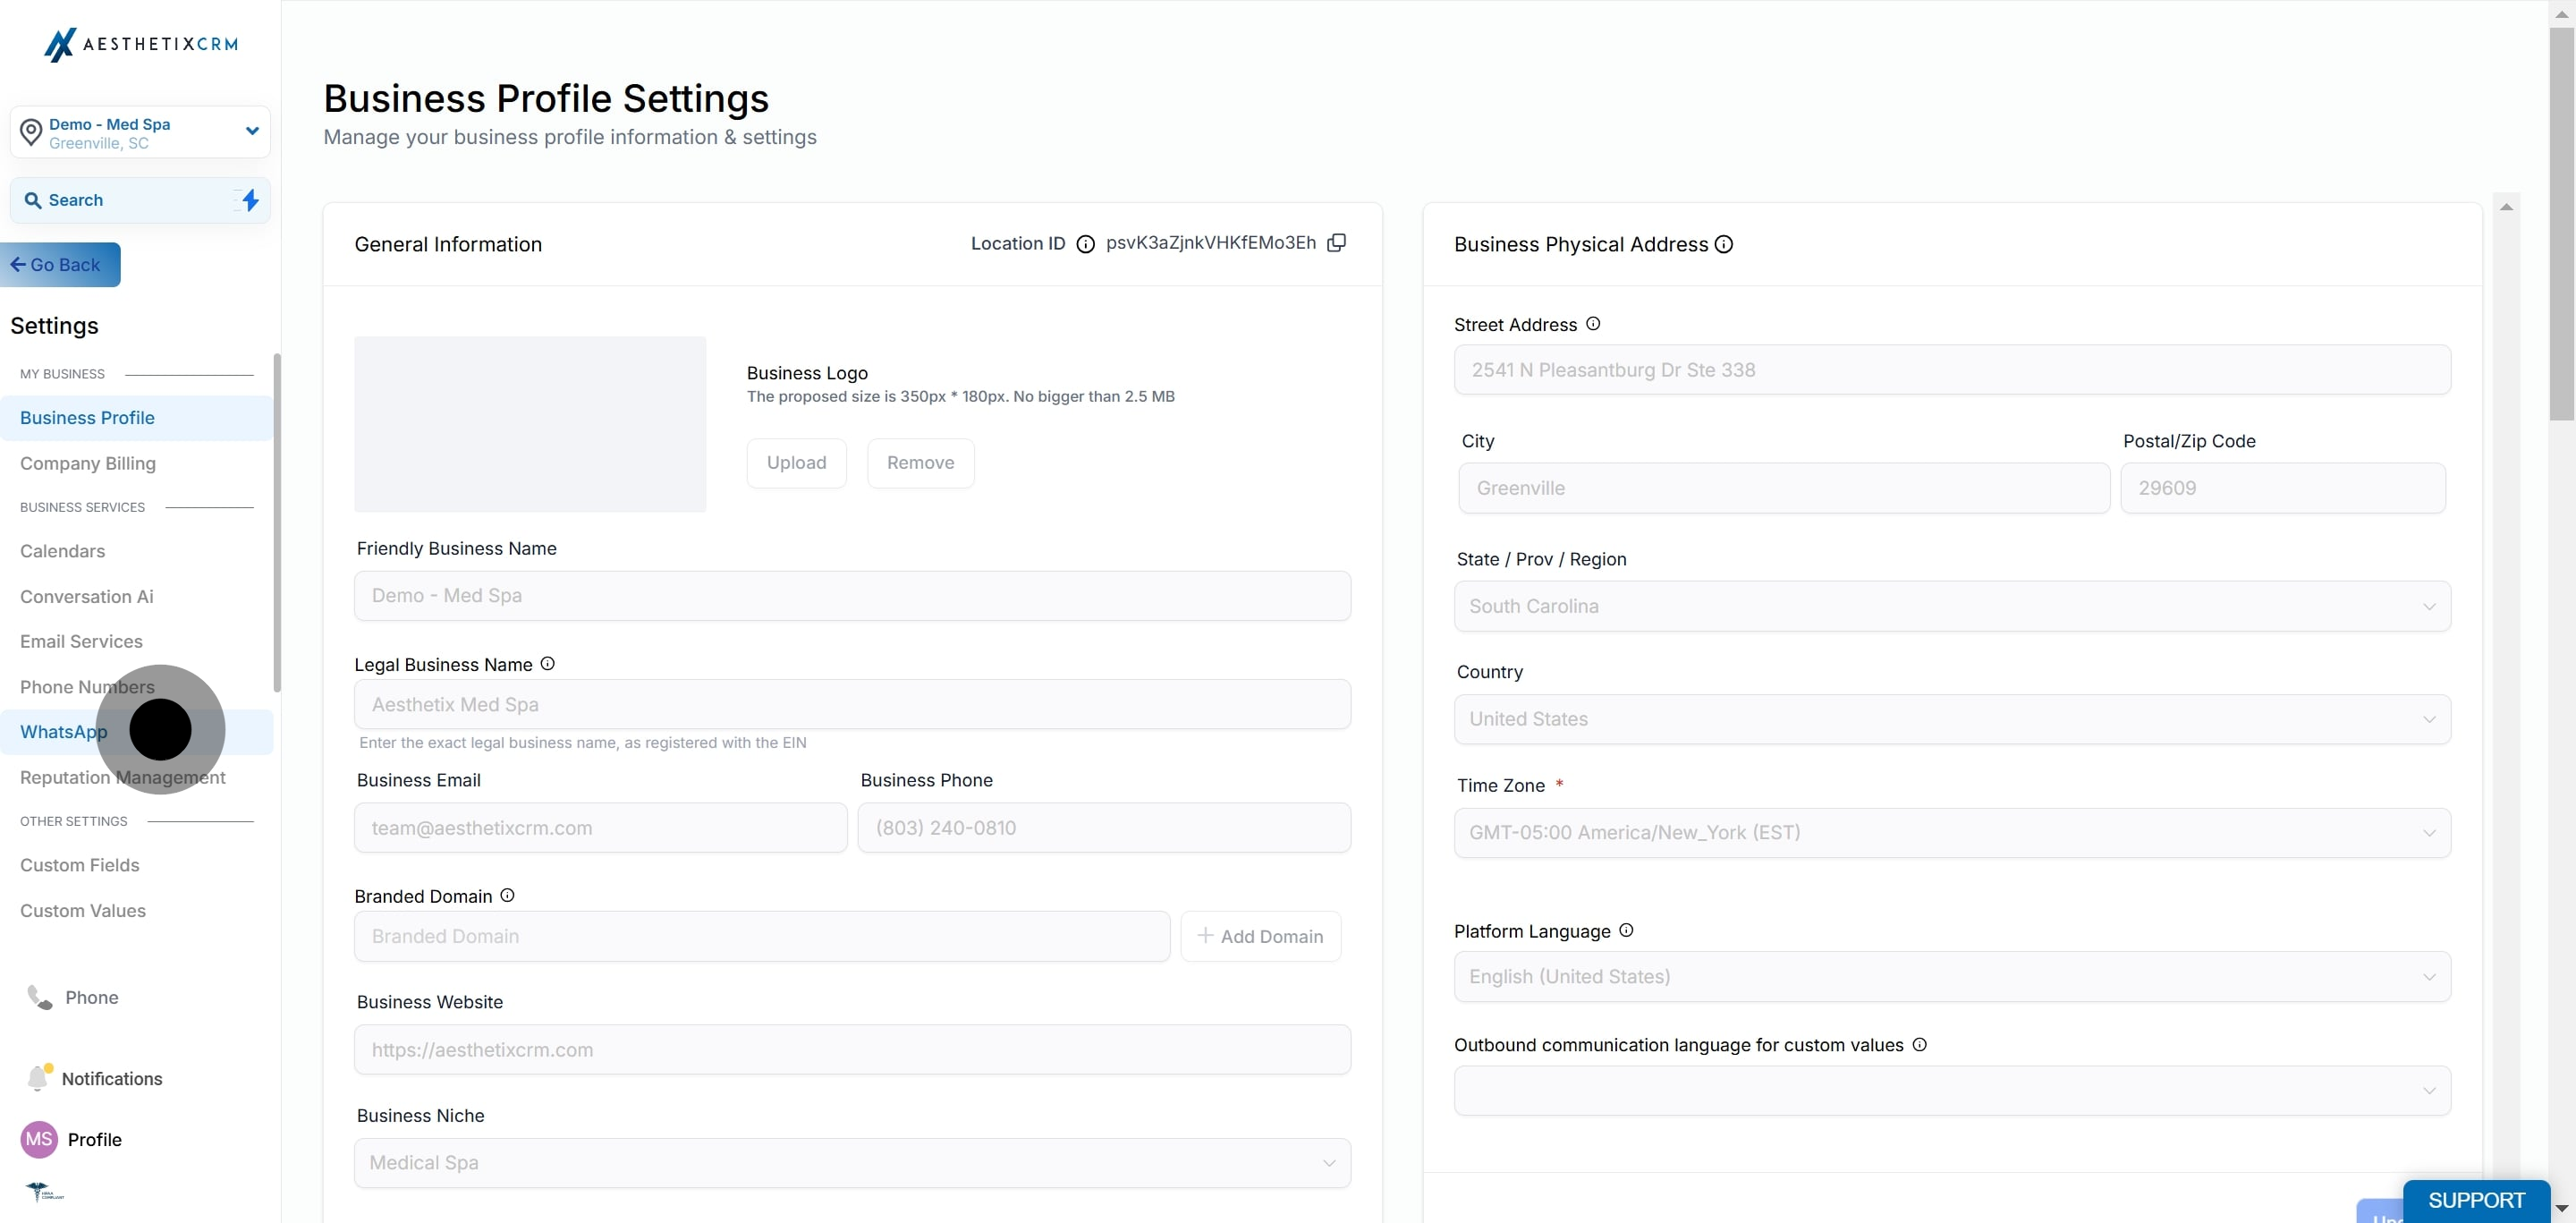Click the Business Email field
This screenshot has height=1223, width=2576.
click(600, 828)
